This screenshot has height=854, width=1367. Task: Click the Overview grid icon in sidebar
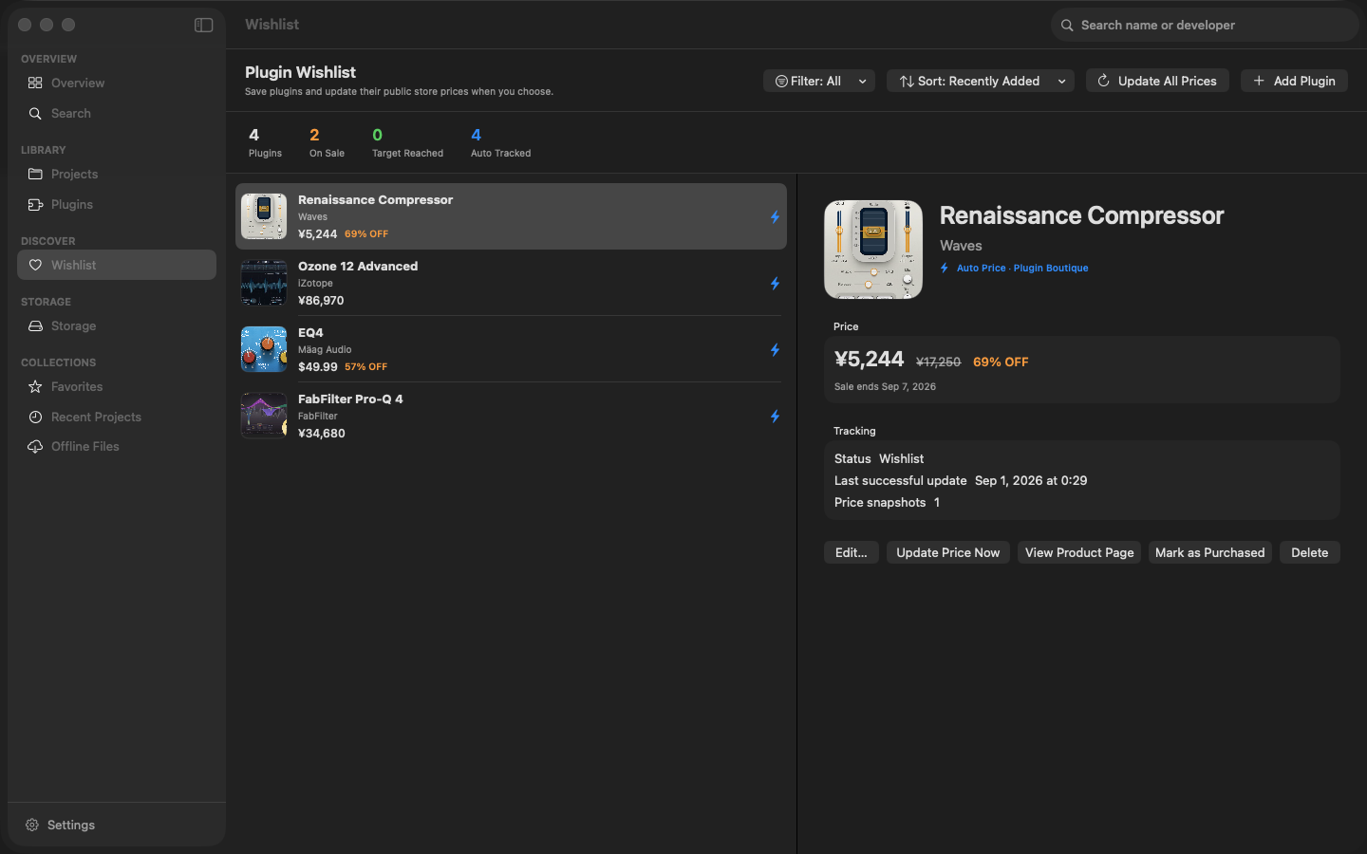click(35, 83)
